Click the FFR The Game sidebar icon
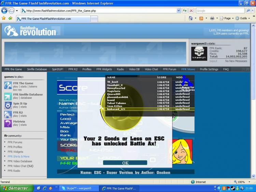Image resolution: width=256 pixels, height=192 pixels. 8,85
